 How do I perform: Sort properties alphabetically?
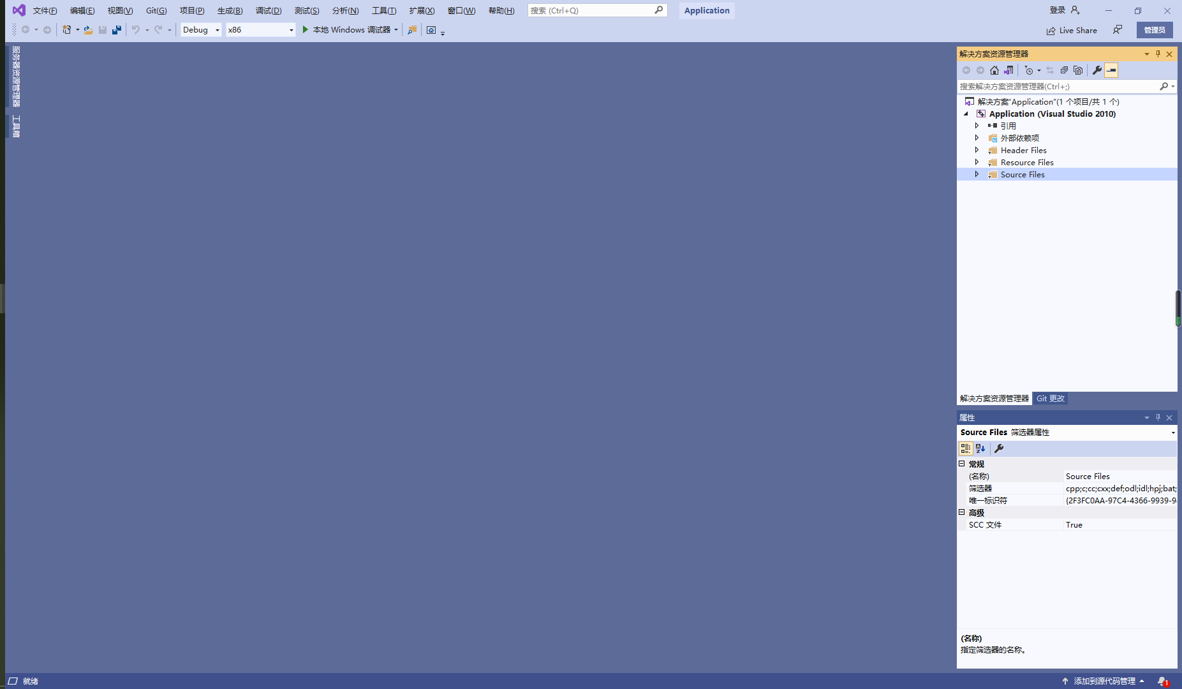pyautogui.click(x=980, y=448)
